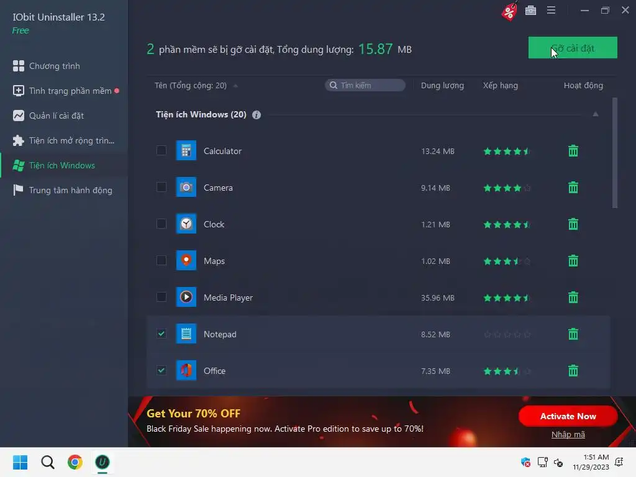Open Trung tâm hành động section
The image size is (636, 477).
(x=64, y=190)
